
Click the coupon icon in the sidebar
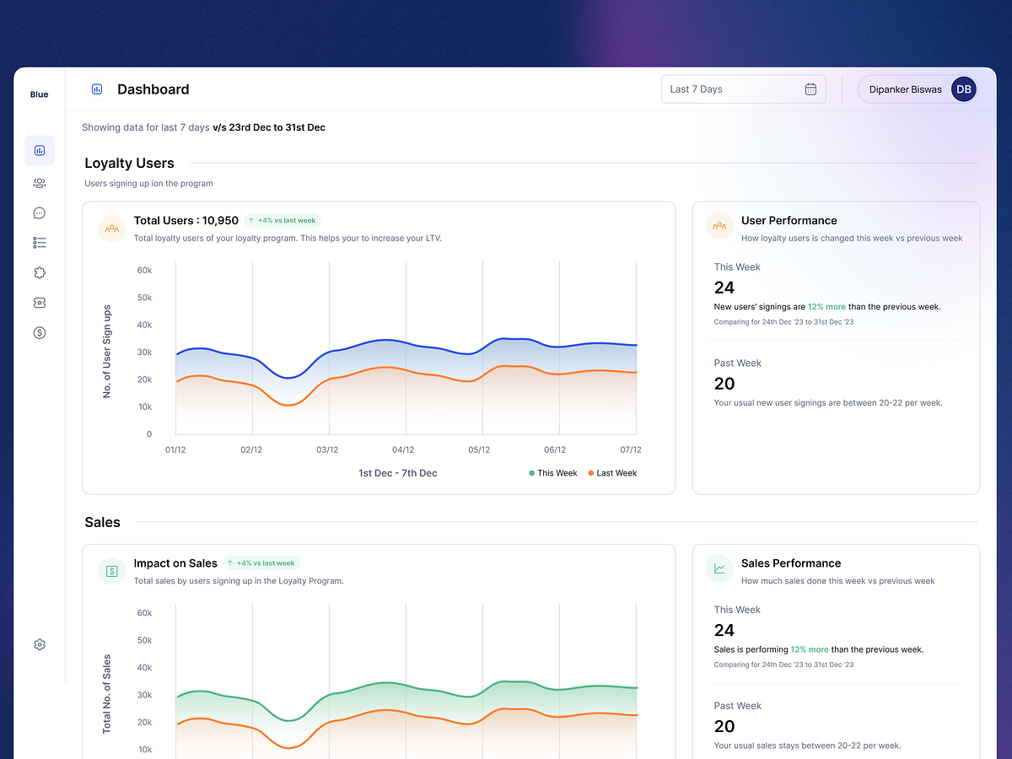click(x=39, y=303)
